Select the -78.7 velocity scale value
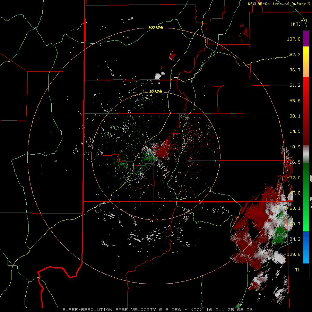 [294, 224]
